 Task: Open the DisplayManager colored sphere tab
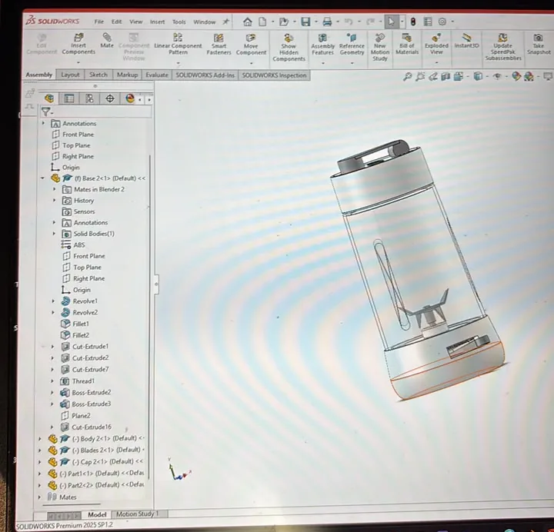pos(130,98)
